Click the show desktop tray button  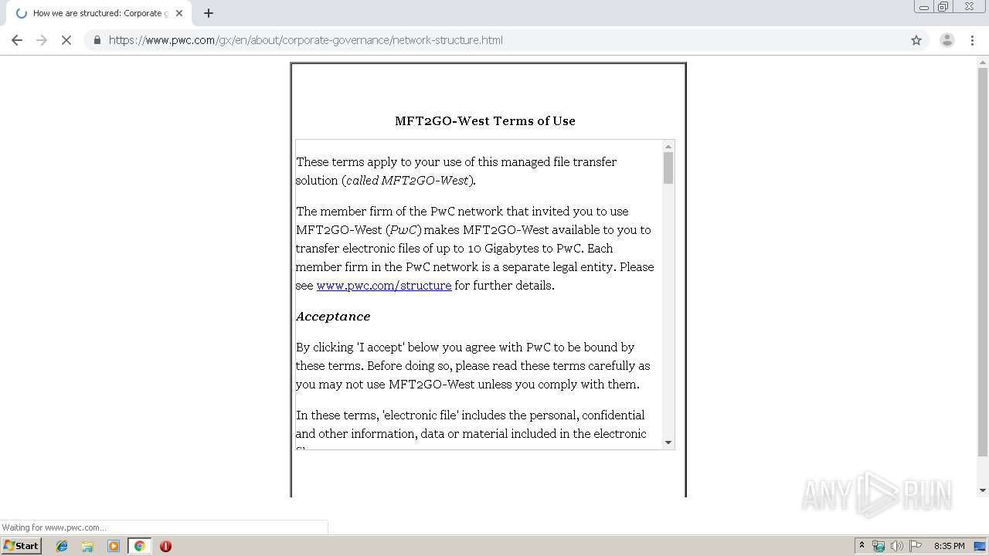[980, 546]
